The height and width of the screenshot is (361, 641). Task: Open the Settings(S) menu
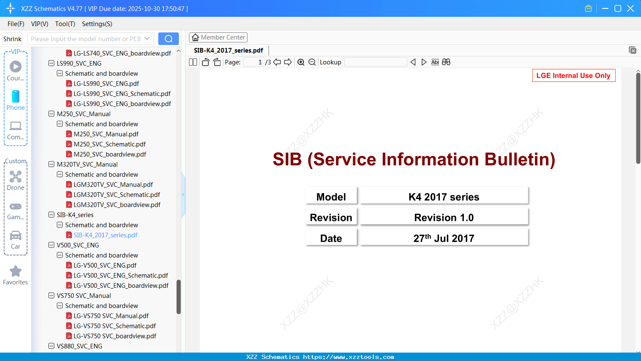pyautogui.click(x=97, y=24)
